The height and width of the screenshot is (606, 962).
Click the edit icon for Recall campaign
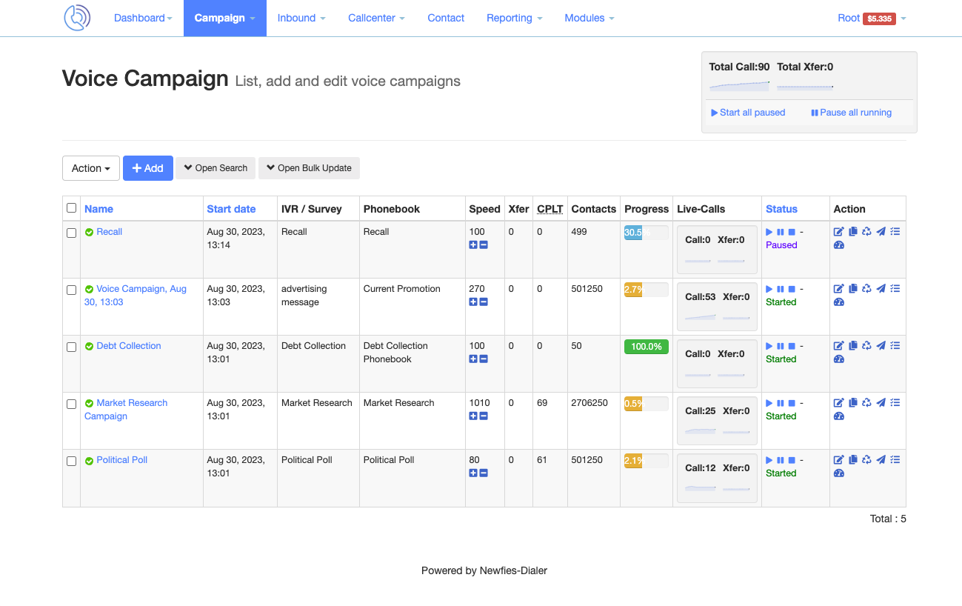(x=838, y=232)
